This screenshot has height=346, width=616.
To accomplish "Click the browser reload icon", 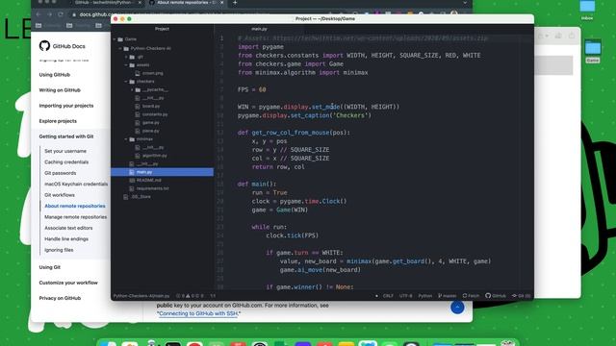I will coord(61,14).
